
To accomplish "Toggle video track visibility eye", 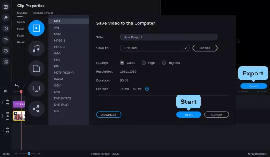I will click(x=7, y=113).
